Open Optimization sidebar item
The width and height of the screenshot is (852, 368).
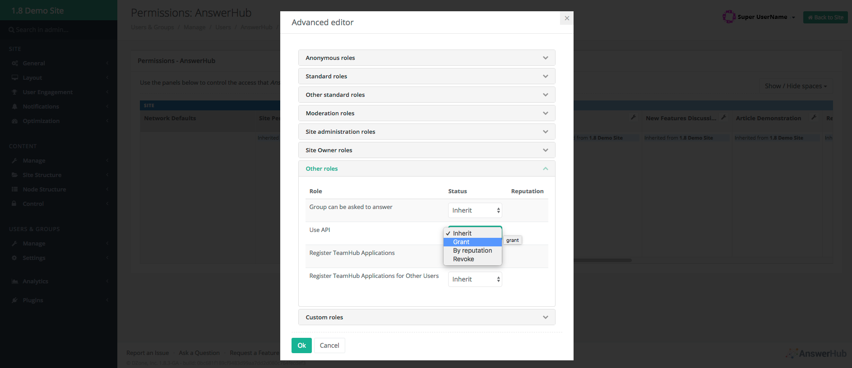[59, 121]
